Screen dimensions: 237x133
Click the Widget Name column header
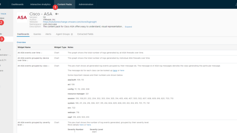tap(24, 47)
